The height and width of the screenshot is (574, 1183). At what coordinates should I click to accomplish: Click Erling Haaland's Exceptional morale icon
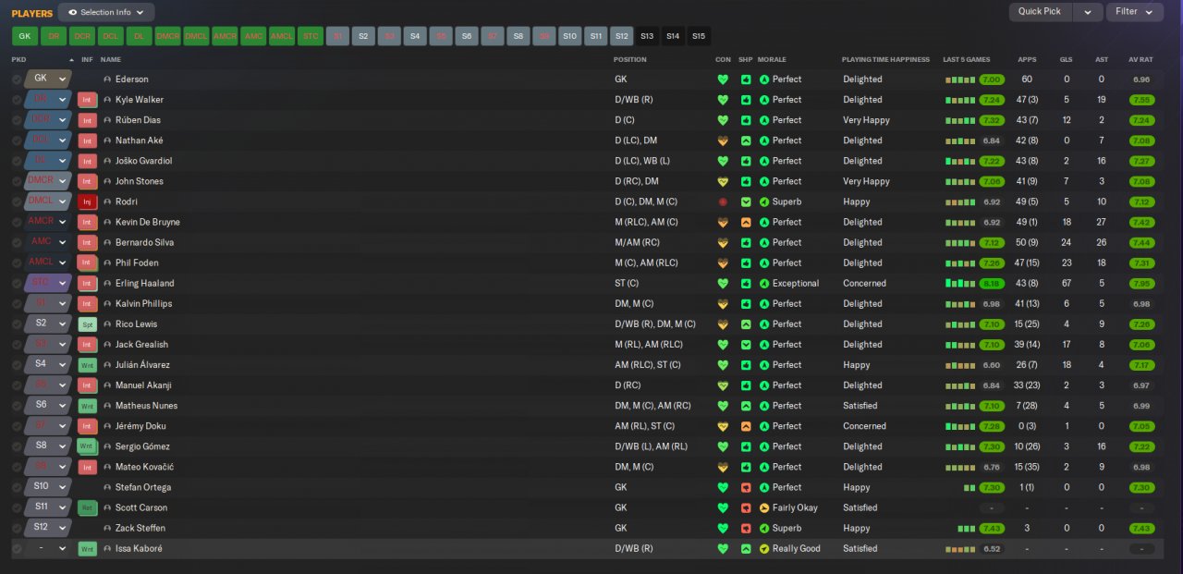[x=764, y=283]
